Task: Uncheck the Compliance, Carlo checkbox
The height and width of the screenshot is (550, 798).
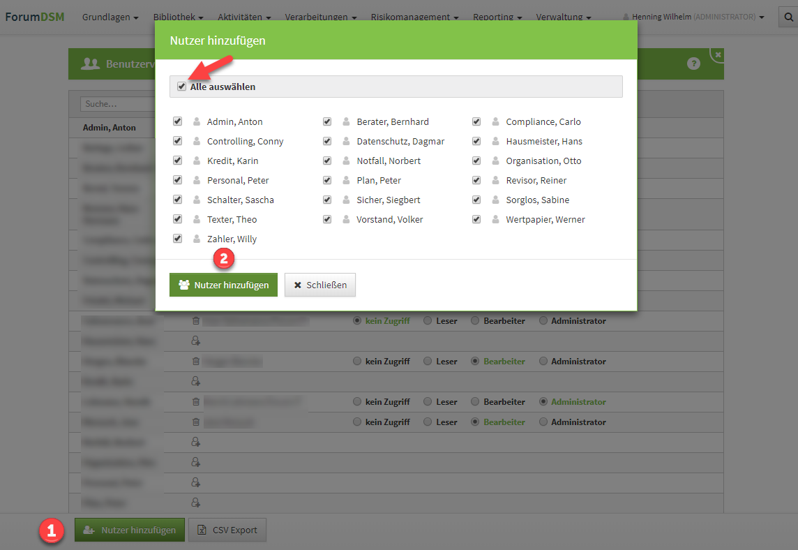Action: pyautogui.click(x=476, y=121)
